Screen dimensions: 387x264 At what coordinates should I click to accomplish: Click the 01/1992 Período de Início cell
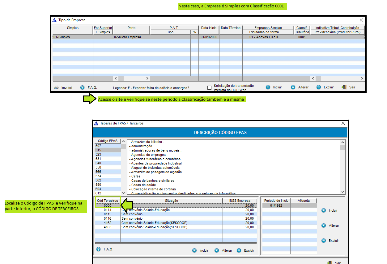(276, 205)
